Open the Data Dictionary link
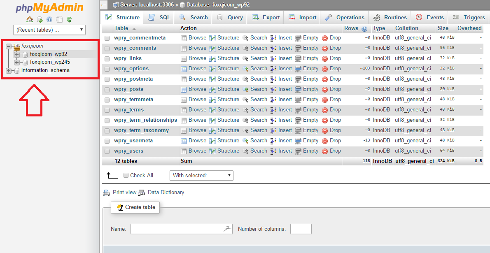 click(166, 192)
